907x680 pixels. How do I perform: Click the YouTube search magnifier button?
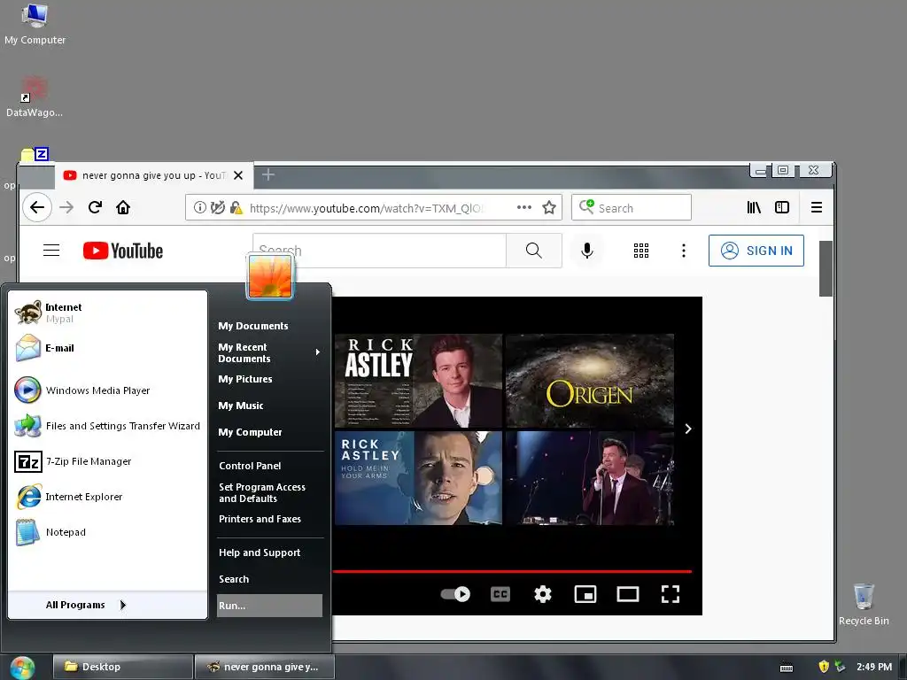point(534,251)
